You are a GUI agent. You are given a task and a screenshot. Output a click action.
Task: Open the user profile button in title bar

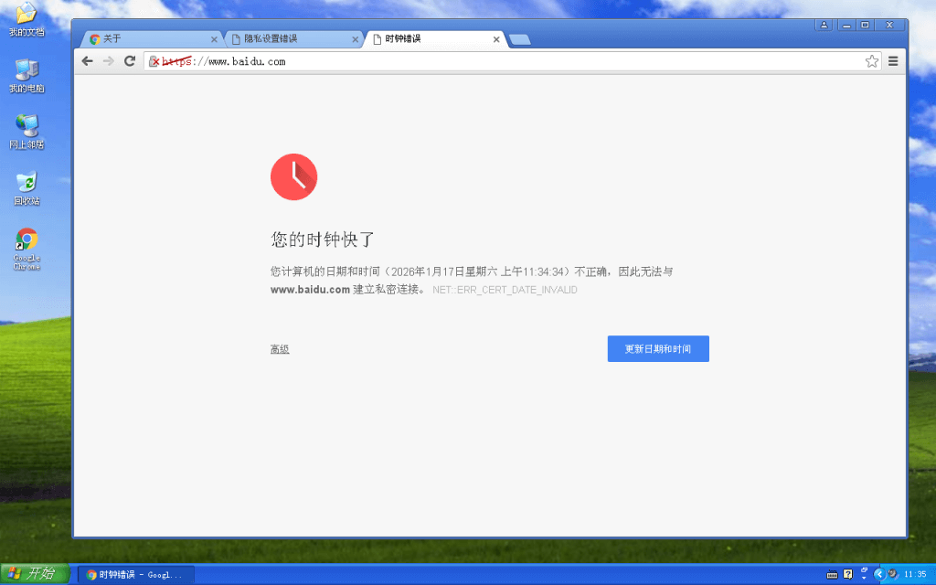click(x=824, y=25)
